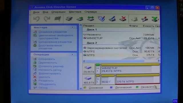Click the icon beside Копирование разделов
Viewport: 183px width, 103px height.
pyautogui.click(x=35, y=42)
